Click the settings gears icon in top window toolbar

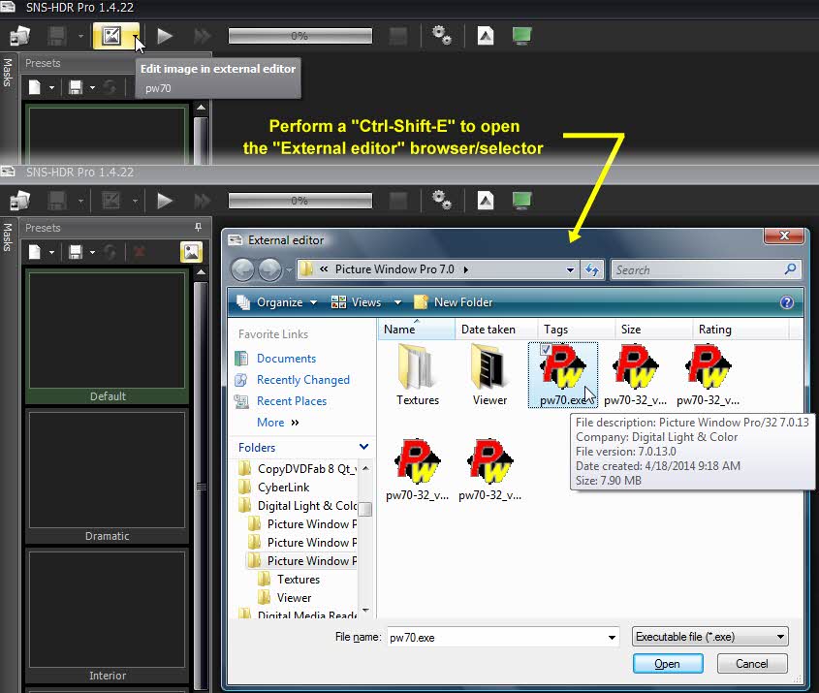(x=441, y=36)
